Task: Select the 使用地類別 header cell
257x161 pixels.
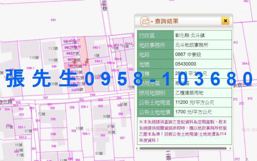Action: pos(155,93)
